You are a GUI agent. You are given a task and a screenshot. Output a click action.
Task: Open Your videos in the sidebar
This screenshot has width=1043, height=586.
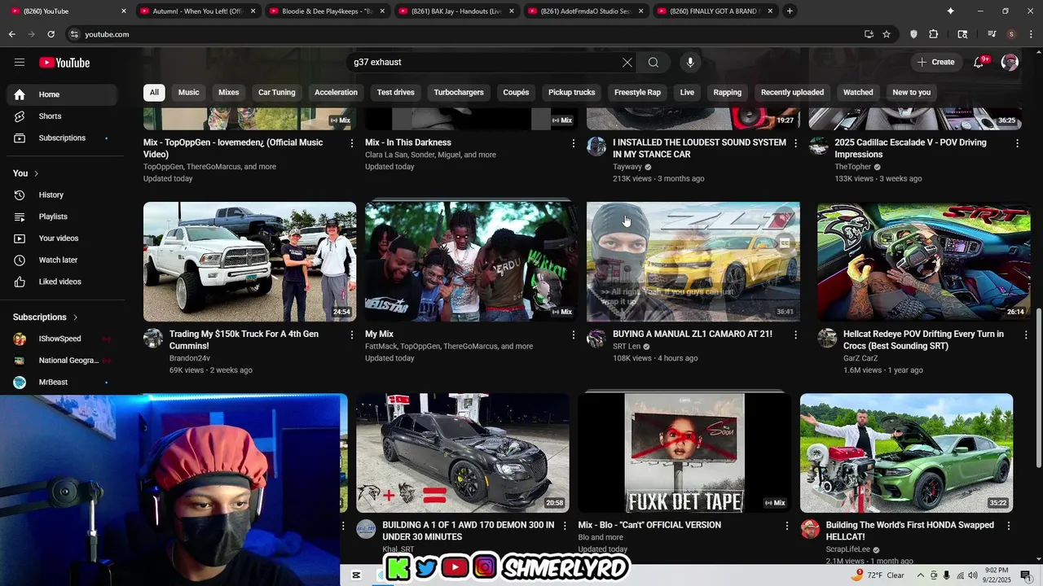coord(63,238)
